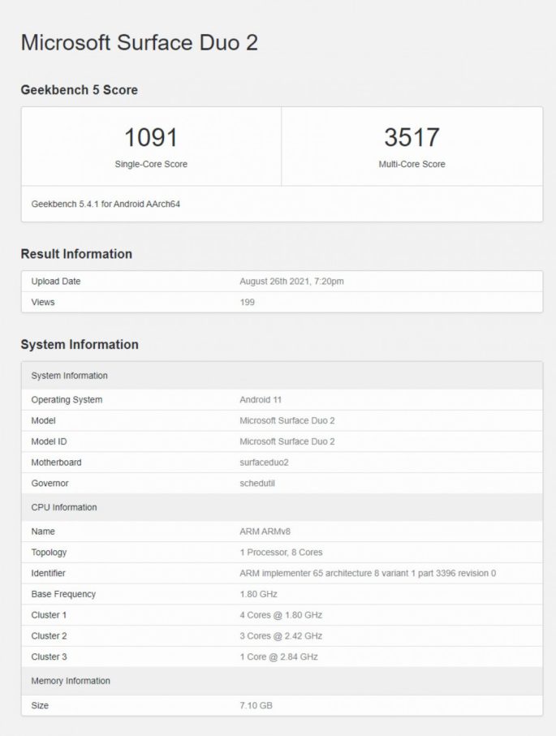Click the Memory Information section header

click(71, 681)
